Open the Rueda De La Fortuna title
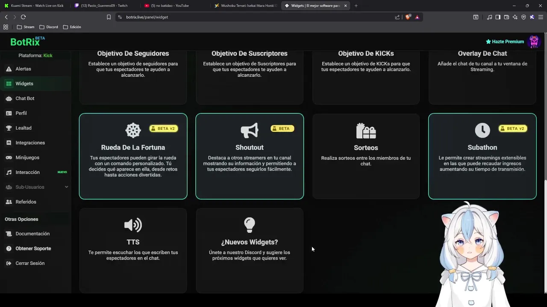547x307 pixels. [133, 148]
